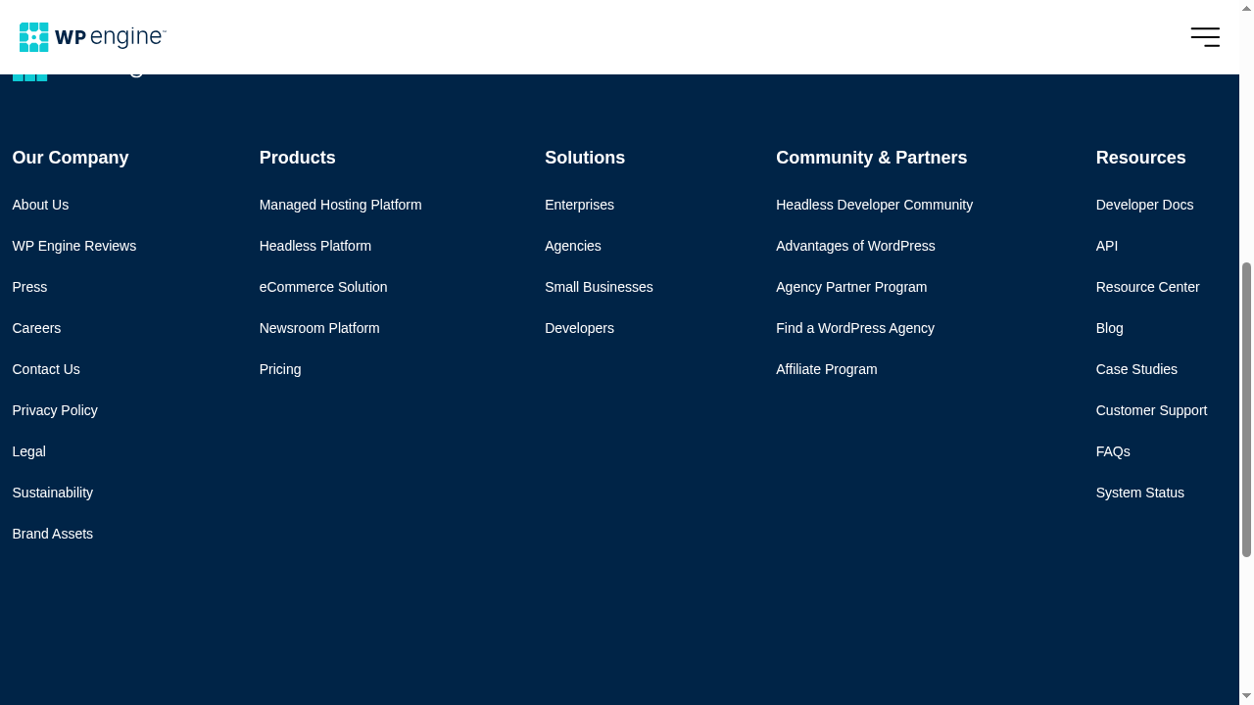Open the Agency Partner Program link

(x=851, y=287)
